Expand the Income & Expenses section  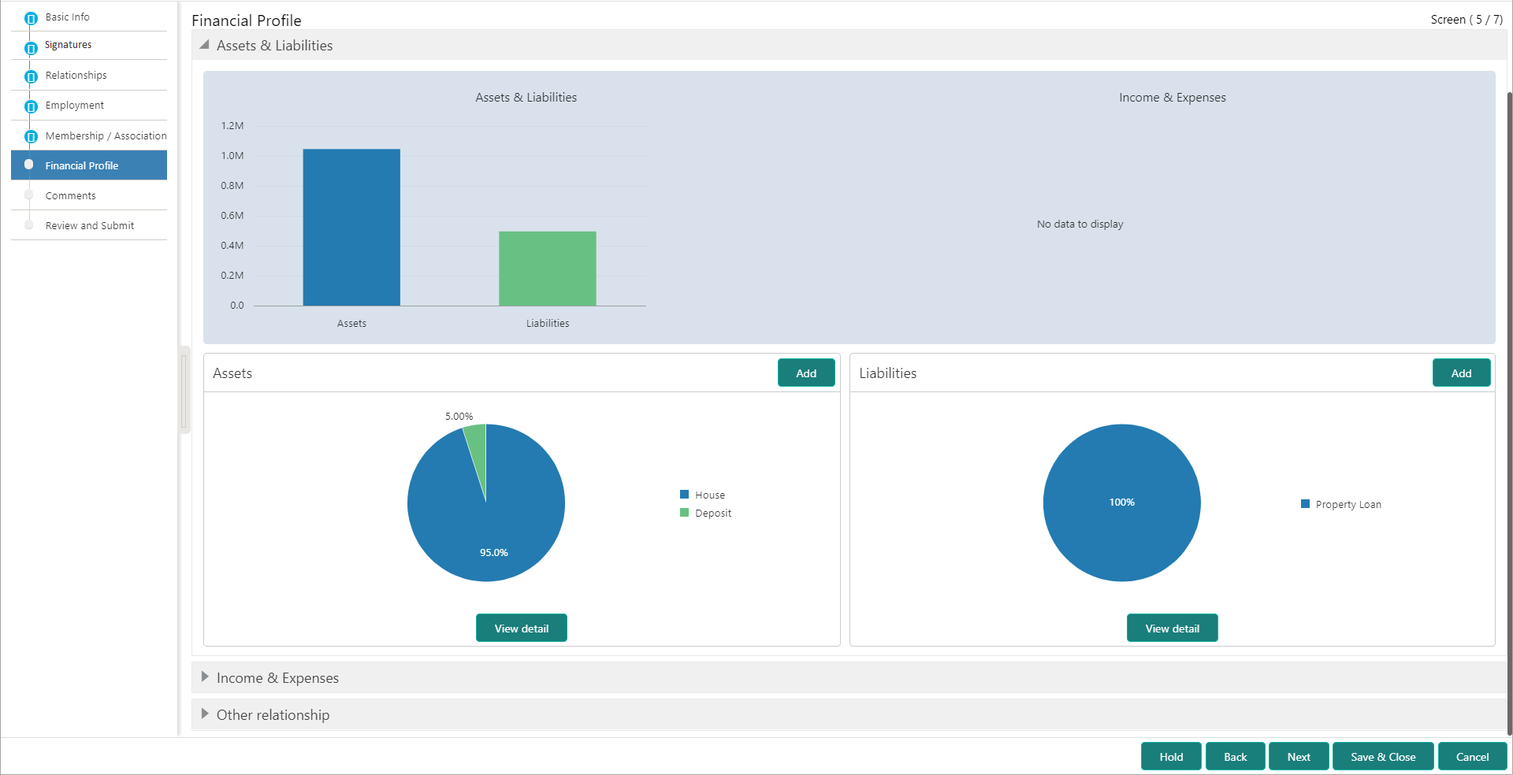point(205,677)
